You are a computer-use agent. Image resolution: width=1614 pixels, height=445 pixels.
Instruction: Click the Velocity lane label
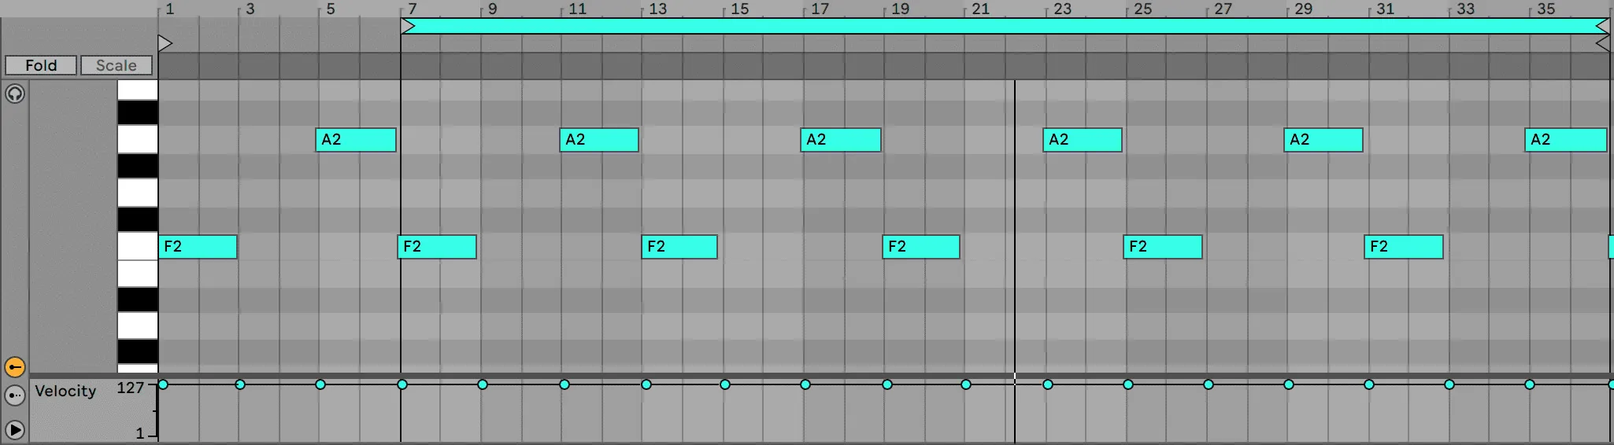click(x=65, y=391)
